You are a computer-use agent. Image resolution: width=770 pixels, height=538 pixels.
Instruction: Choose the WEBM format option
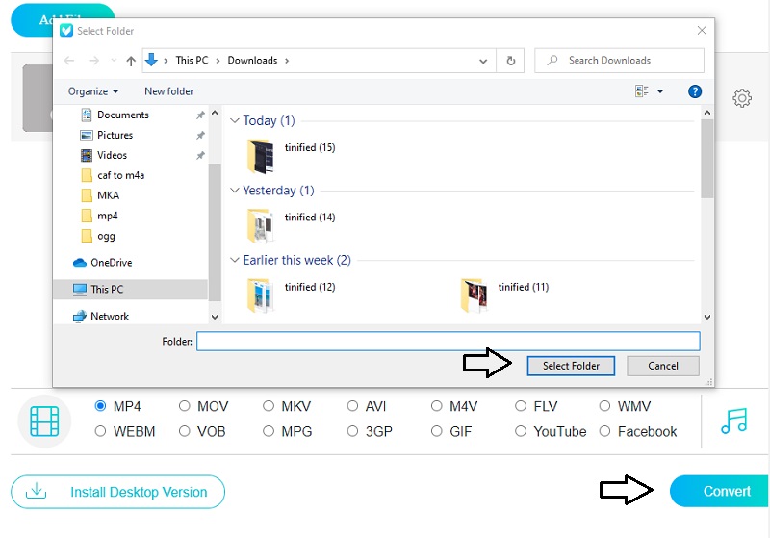(x=101, y=431)
